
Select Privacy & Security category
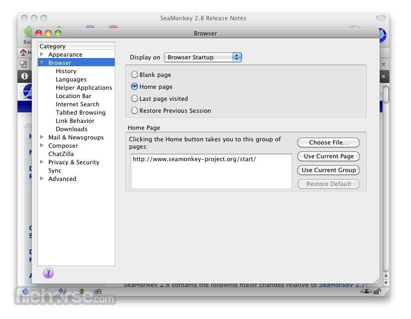coord(74,162)
